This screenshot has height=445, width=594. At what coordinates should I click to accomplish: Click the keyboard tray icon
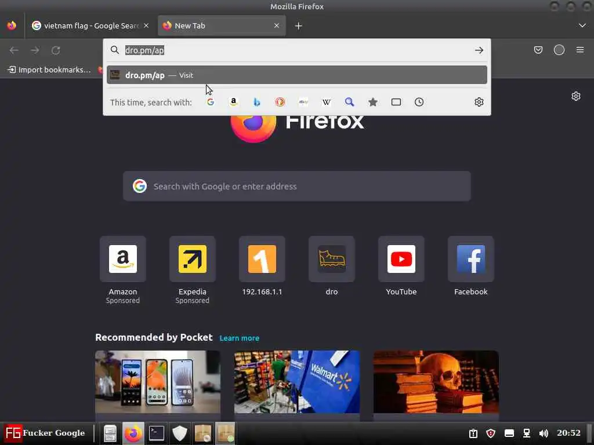[509, 433]
